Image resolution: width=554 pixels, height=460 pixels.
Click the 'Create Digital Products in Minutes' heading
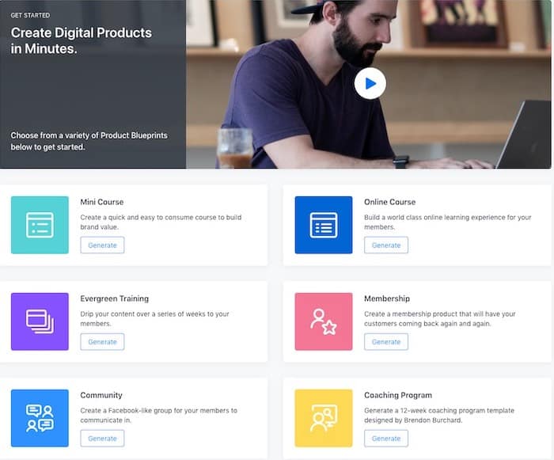82,40
